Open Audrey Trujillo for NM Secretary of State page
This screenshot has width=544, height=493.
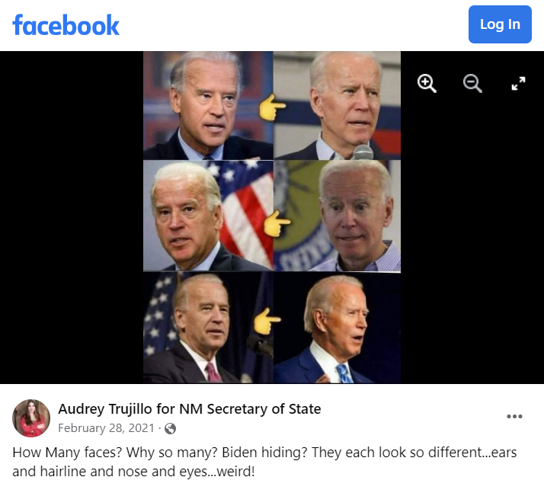tap(190, 409)
